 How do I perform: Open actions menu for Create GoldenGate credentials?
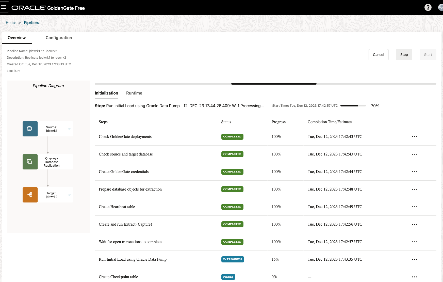coord(415,172)
